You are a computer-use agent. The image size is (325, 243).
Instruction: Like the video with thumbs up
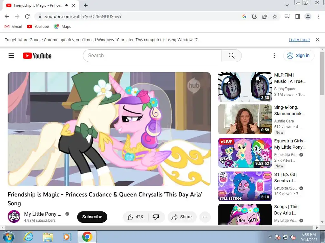pos(136,217)
